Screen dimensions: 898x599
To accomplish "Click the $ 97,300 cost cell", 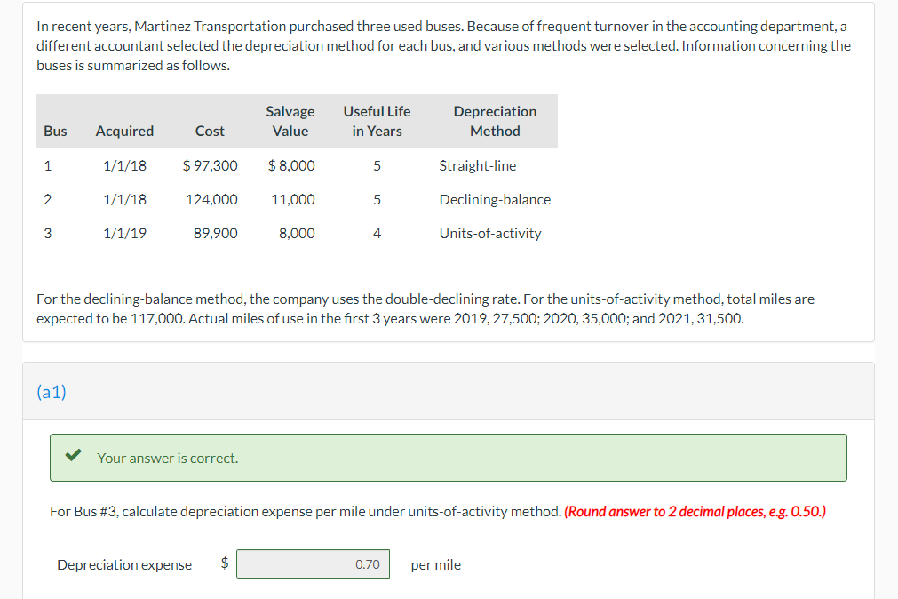I will coord(210,165).
